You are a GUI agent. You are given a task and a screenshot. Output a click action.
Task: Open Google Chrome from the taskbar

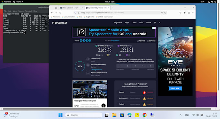click(x=145, y=115)
